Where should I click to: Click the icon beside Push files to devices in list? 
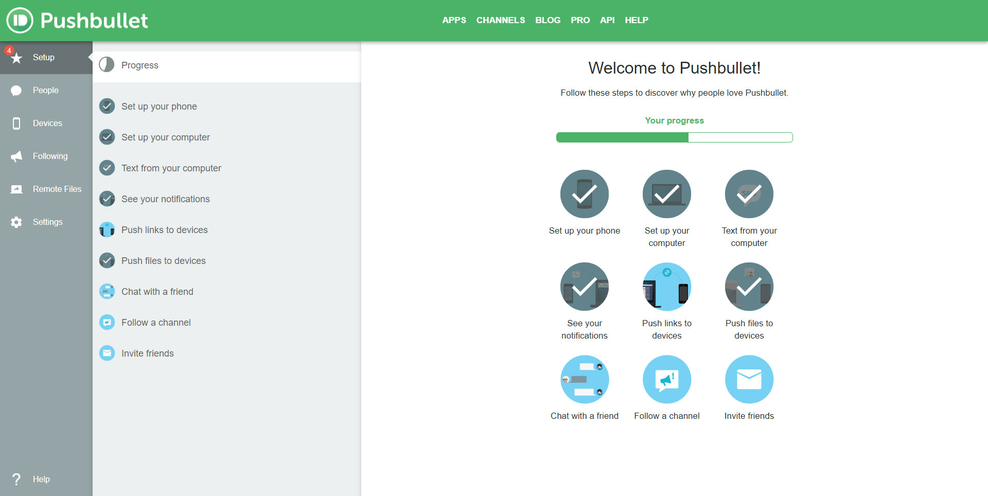(107, 260)
